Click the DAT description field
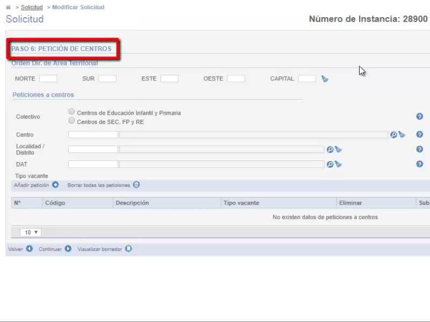This screenshot has width=430, height=322. coord(222,164)
